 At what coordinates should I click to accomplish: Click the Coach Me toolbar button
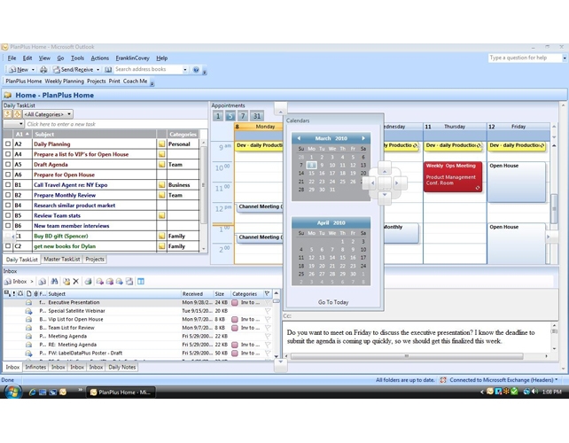click(x=135, y=81)
